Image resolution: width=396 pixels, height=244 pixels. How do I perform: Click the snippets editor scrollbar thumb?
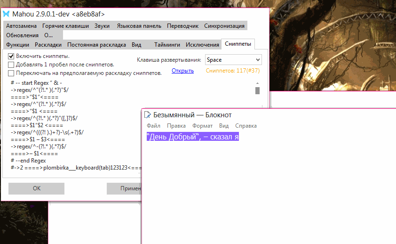(257, 90)
